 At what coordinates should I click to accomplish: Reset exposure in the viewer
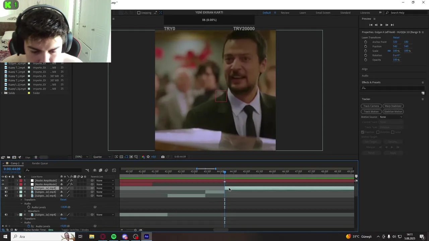click(148, 157)
